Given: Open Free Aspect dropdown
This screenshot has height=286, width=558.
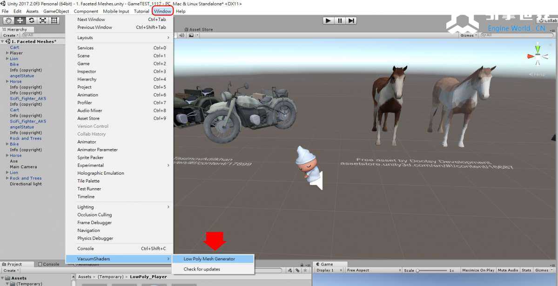Looking at the screenshot, I should tap(374, 270).
